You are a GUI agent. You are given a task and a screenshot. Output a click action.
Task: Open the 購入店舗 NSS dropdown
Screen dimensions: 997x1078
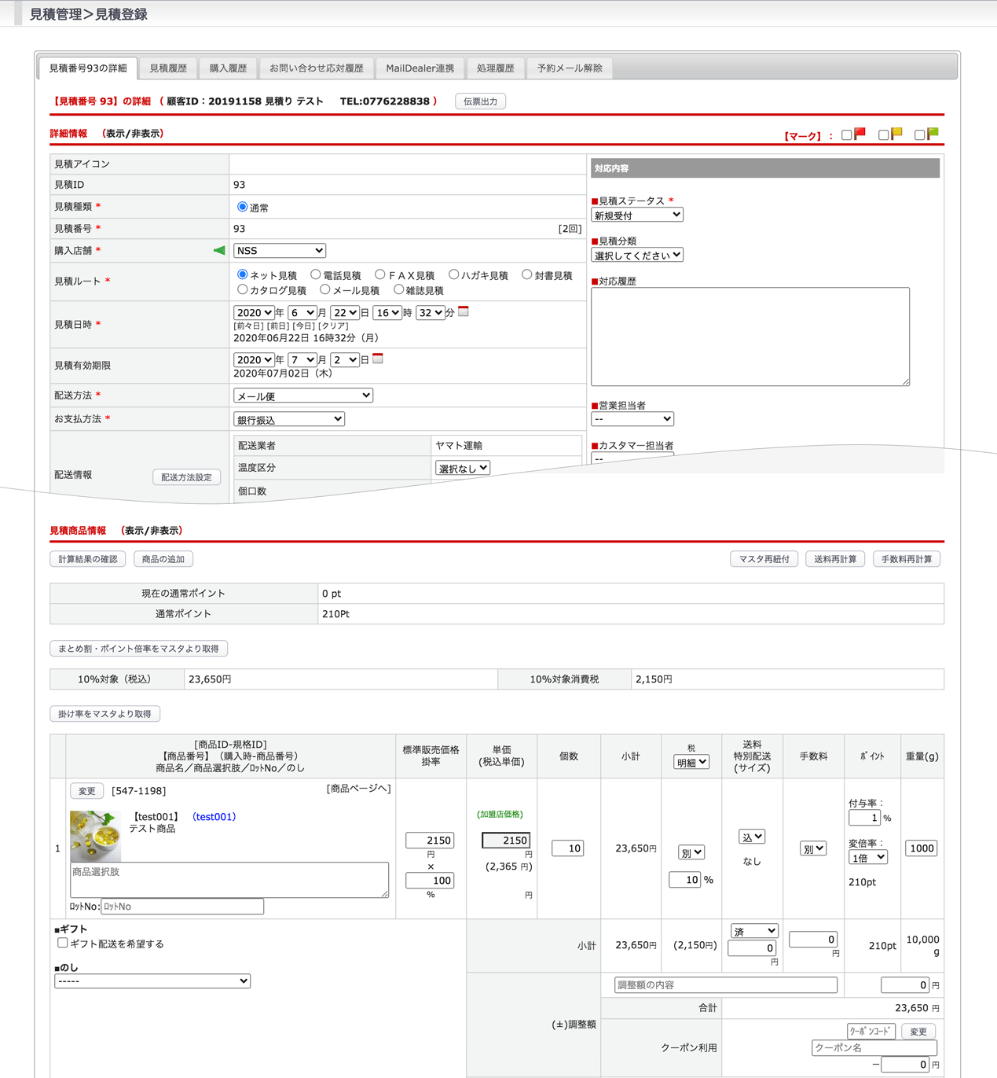pyautogui.click(x=280, y=250)
